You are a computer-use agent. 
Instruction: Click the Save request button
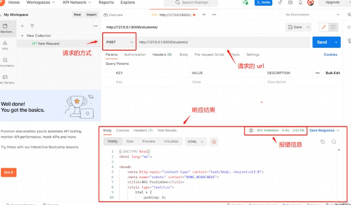click(295, 27)
